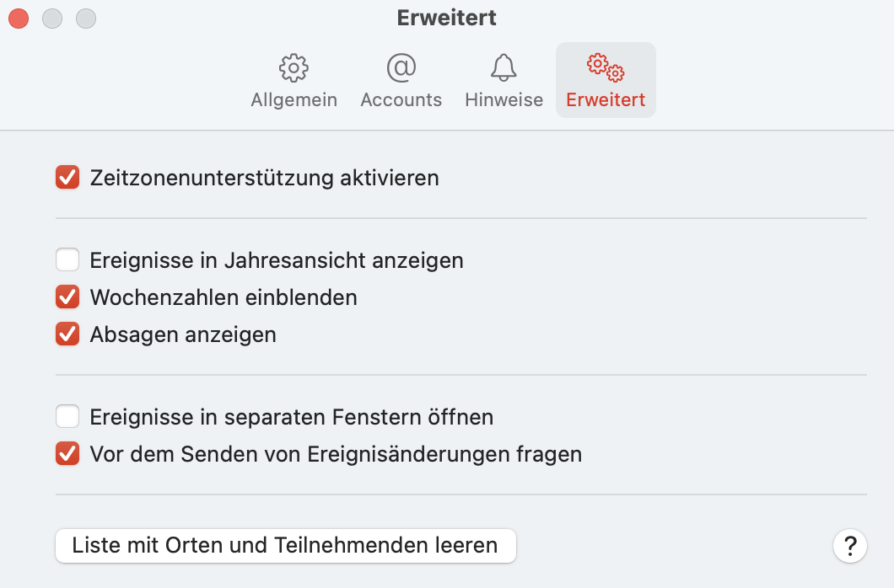This screenshot has width=894, height=588.
Task: Open the Accounts settings tab
Action: [x=401, y=80]
